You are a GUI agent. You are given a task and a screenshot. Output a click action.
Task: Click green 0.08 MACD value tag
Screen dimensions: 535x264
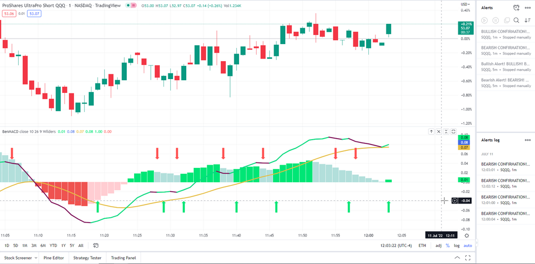465,138
